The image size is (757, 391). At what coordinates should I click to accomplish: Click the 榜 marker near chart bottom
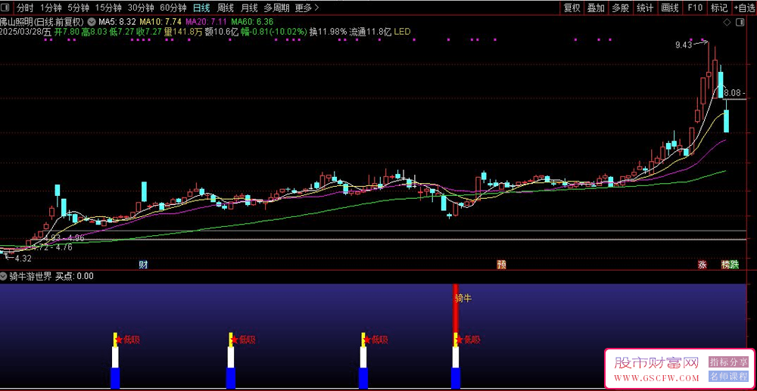(726, 264)
